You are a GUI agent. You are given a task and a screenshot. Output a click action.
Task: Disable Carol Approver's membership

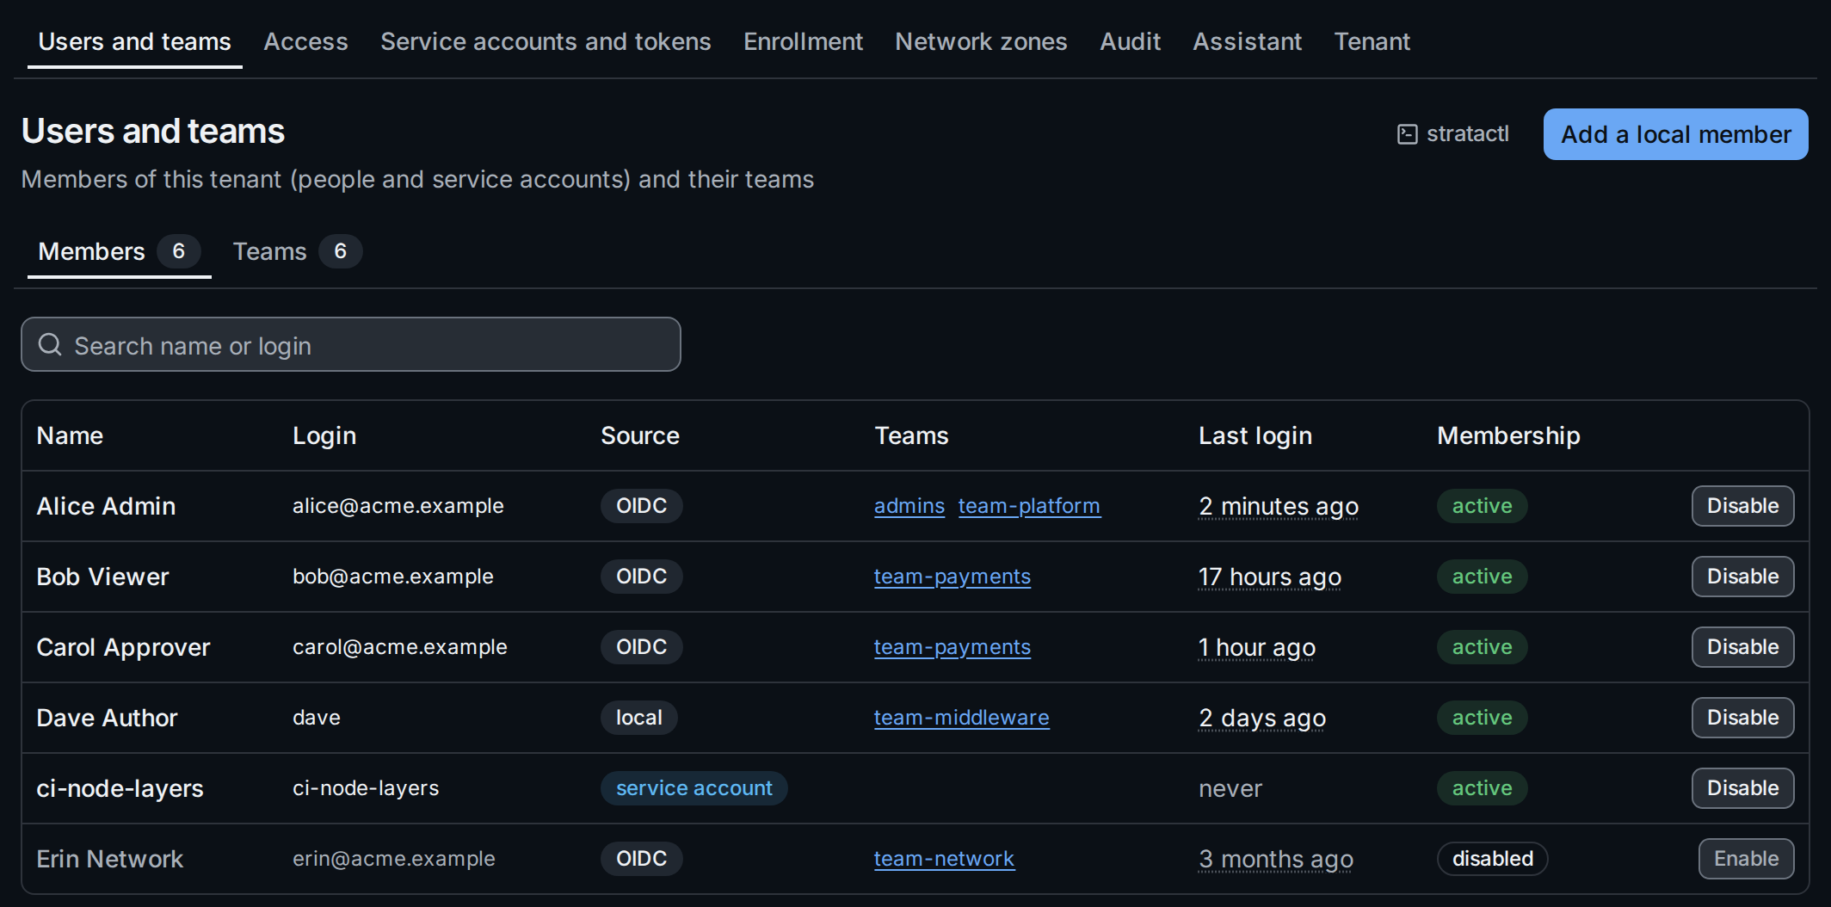tap(1742, 647)
